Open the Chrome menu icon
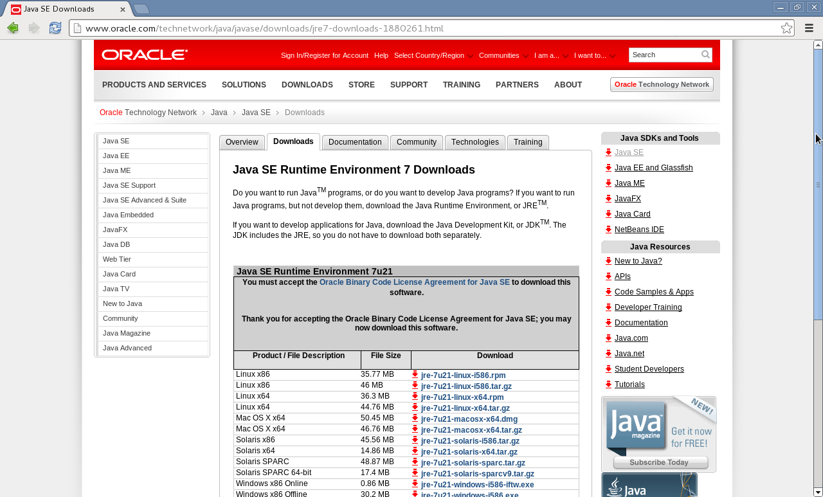Screen dimensions: 823x497 [x=809, y=28]
